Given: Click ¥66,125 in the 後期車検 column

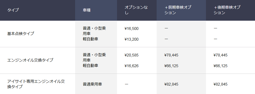Looking at the screenshot, I should (221, 66).
